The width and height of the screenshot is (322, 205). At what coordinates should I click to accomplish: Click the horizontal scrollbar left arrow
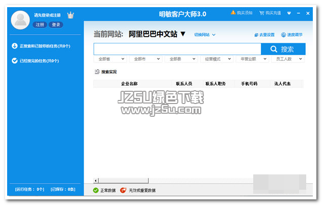coord(96,181)
